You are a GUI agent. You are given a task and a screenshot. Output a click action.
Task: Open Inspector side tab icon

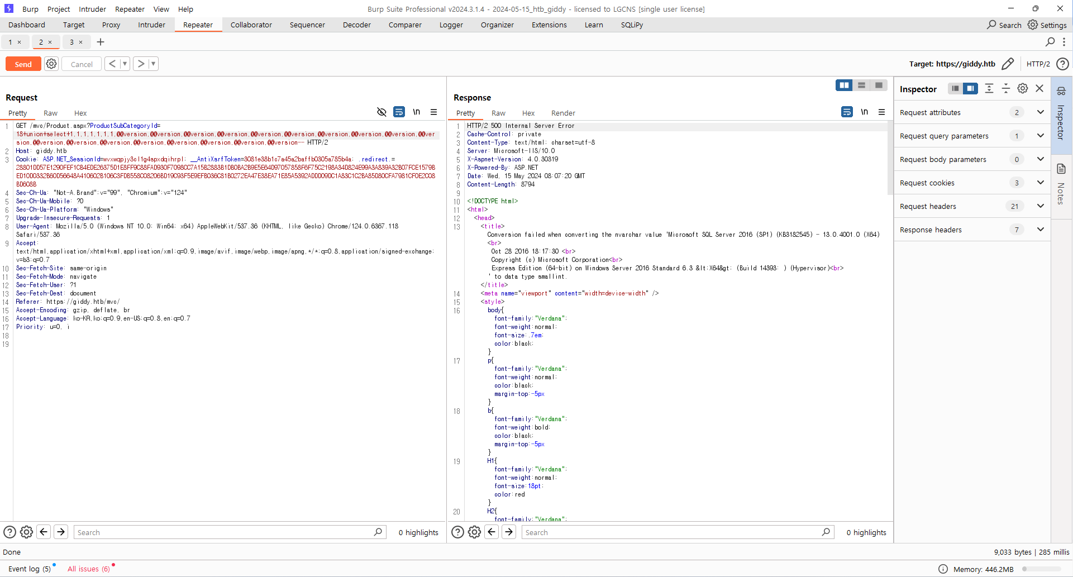[x=1061, y=91]
